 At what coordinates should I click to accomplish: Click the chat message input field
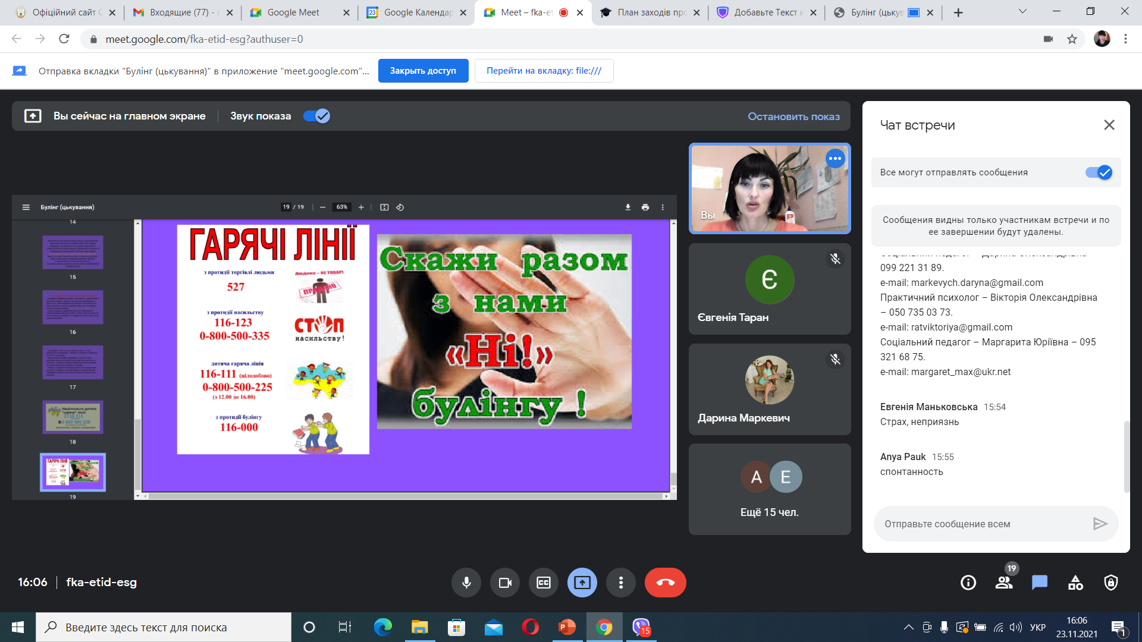point(981,524)
